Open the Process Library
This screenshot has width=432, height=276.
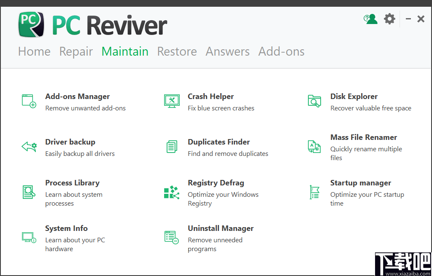72,182
